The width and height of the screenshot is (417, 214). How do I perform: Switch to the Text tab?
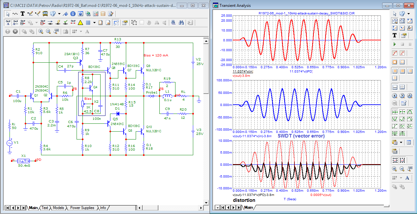[x=45, y=208]
